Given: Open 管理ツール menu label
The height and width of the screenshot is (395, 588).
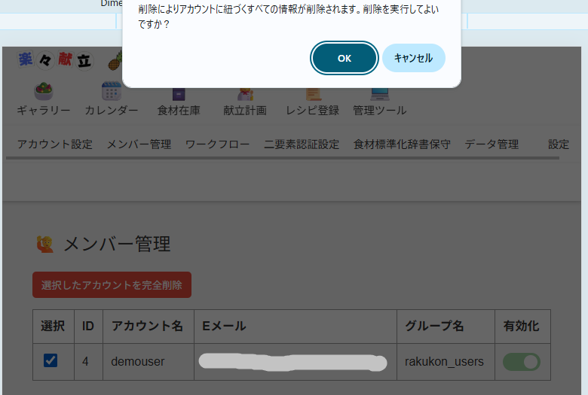Looking at the screenshot, I should point(379,111).
